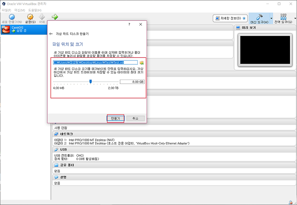Open the Global Tools dropdown arrow
This screenshot has width=297, height=205.
[x=295, y=18]
